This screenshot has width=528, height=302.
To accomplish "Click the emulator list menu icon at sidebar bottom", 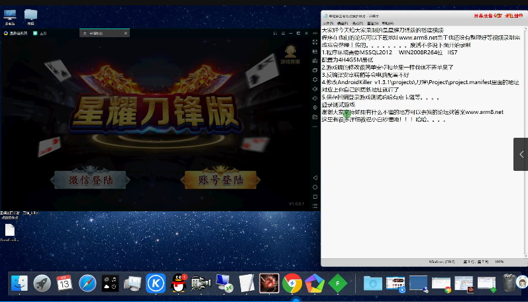I will (x=315, y=206).
